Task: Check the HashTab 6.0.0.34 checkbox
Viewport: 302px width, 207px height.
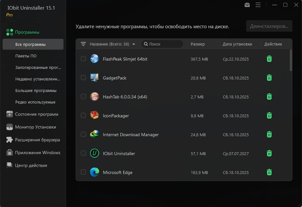Action: (83, 96)
